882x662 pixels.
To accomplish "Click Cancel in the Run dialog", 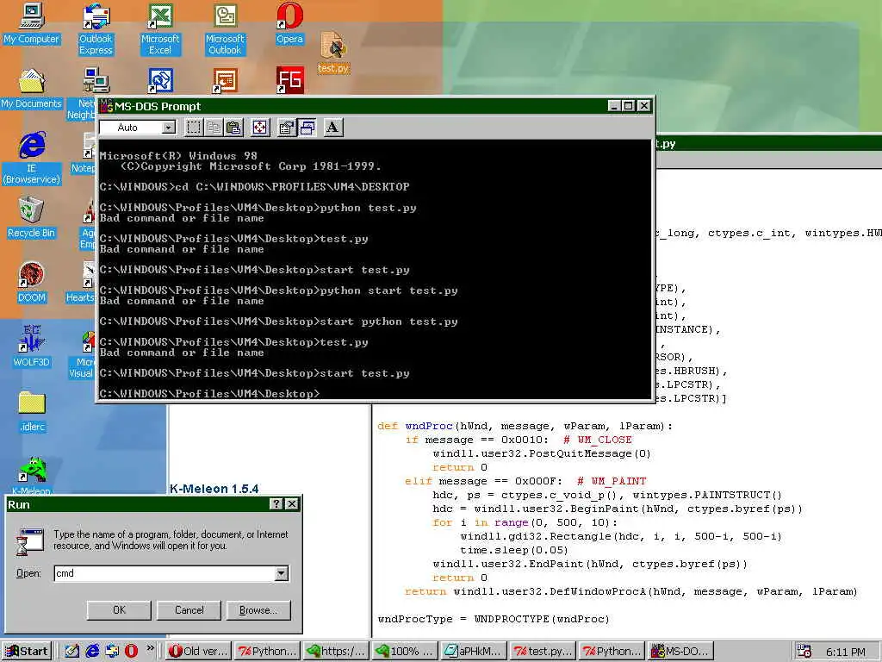I will click(x=189, y=610).
